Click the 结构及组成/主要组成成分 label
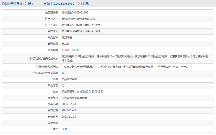Screen dimensions: 216x135 (43, 59)
